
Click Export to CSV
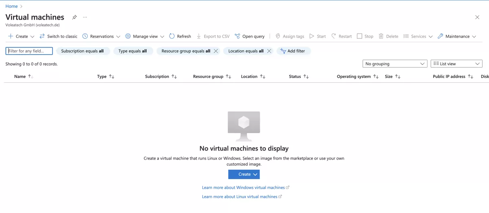(213, 36)
